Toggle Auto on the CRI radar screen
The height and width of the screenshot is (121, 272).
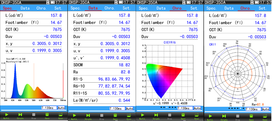(265, 109)
